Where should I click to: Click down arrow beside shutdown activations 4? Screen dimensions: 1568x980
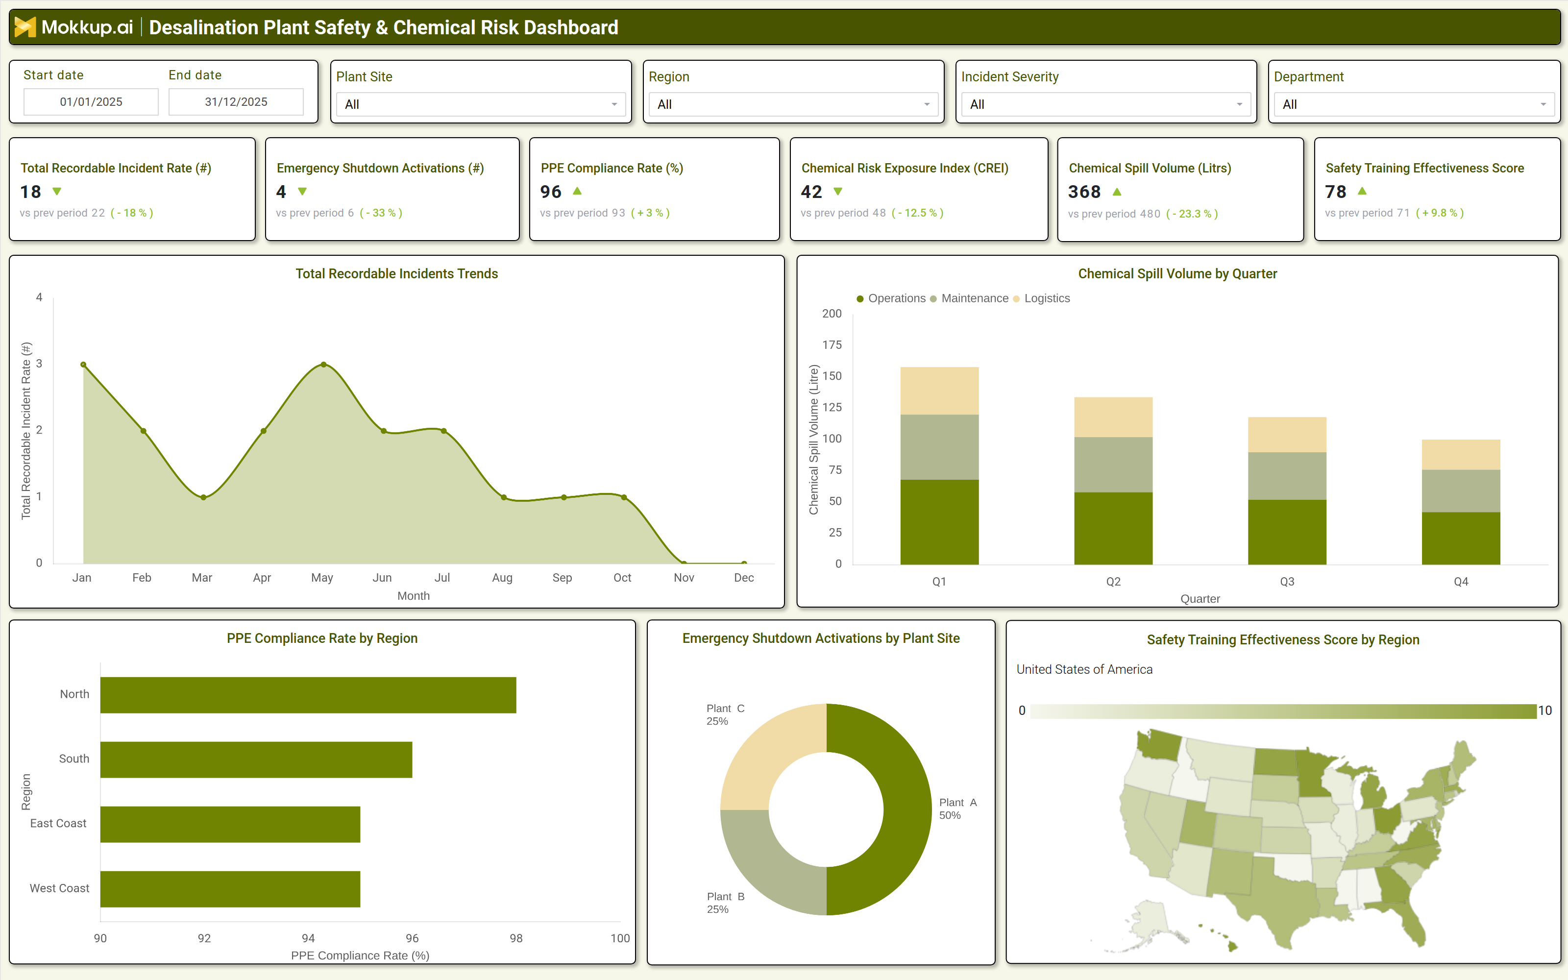[x=303, y=191]
